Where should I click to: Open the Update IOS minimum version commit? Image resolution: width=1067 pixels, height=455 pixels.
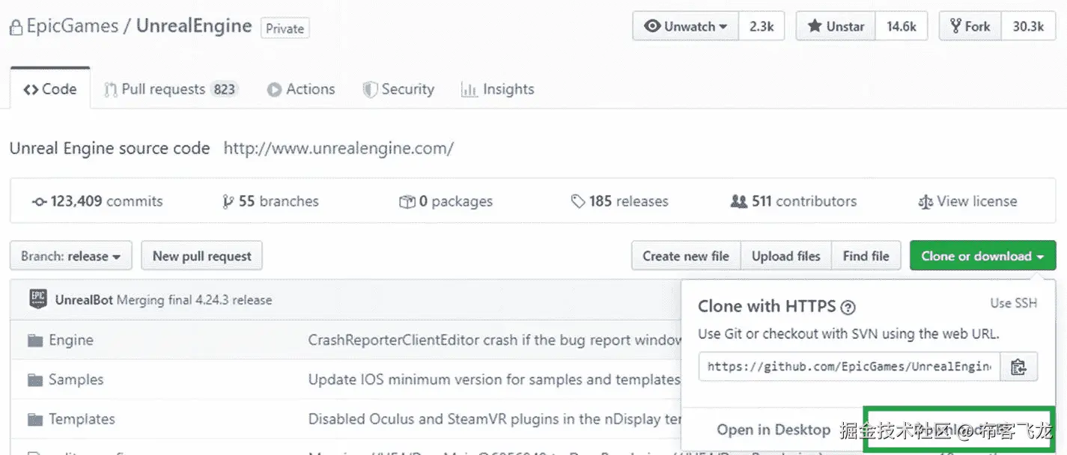[x=494, y=379]
